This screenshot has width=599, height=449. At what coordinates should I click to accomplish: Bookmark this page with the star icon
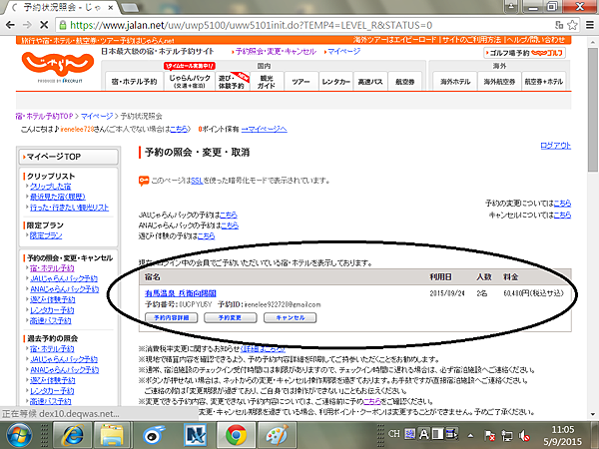(572, 25)
